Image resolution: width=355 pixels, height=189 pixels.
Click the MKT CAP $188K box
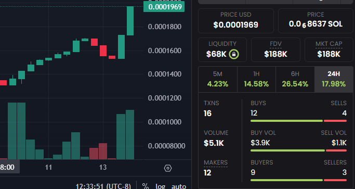[328, 49]
